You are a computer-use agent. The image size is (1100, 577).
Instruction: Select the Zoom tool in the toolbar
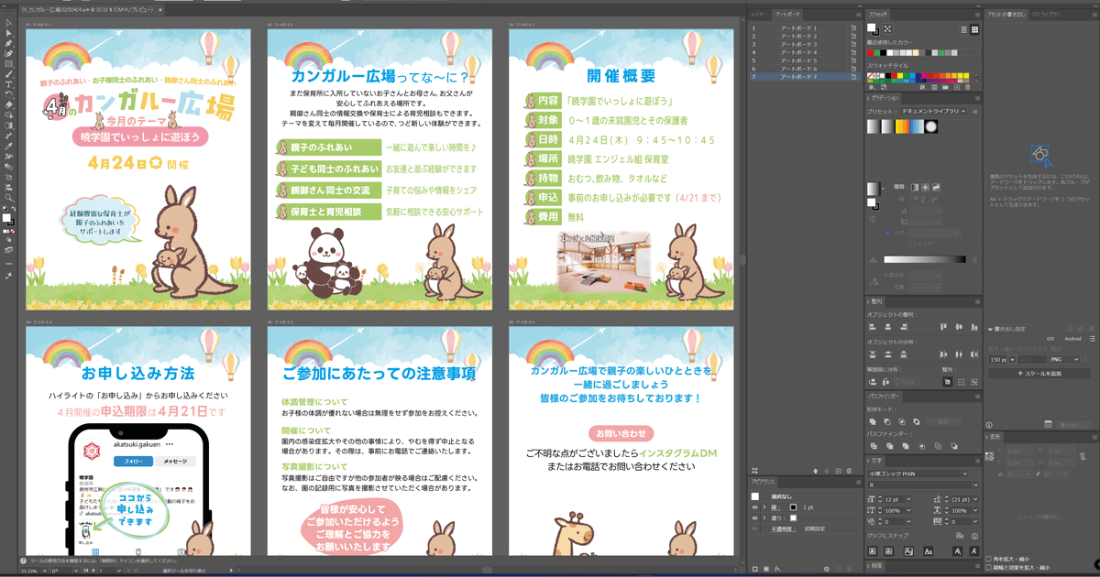[x=8, y=198]
